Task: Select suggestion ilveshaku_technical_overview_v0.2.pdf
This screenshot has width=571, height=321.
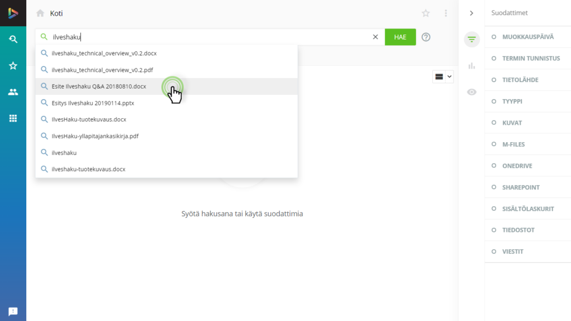Action: coord(166,70)
